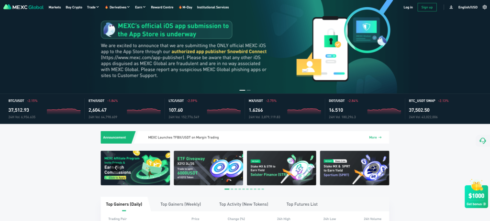Click the ETH/USDT sparkline chart
Image resolution: width=490 pixels, height=221 pixels.
[x=144, y=111]
